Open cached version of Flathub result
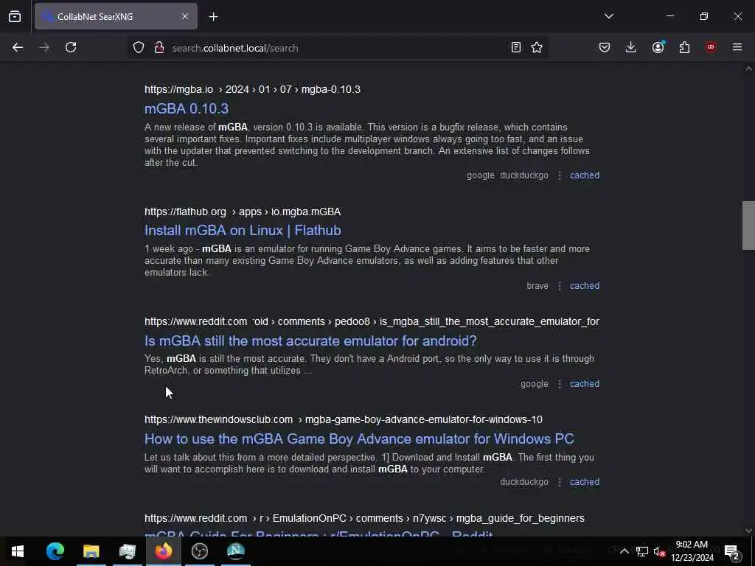This screenshot has height=566, width=755. coord(585,286)
